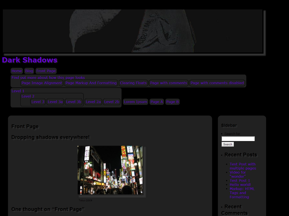Open the Level 3a page
The image size is (289, 216).
pos(55,102)
